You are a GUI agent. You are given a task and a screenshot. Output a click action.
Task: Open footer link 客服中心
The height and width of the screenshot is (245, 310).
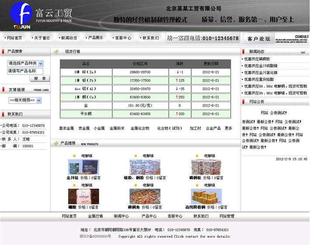point(175,216)
